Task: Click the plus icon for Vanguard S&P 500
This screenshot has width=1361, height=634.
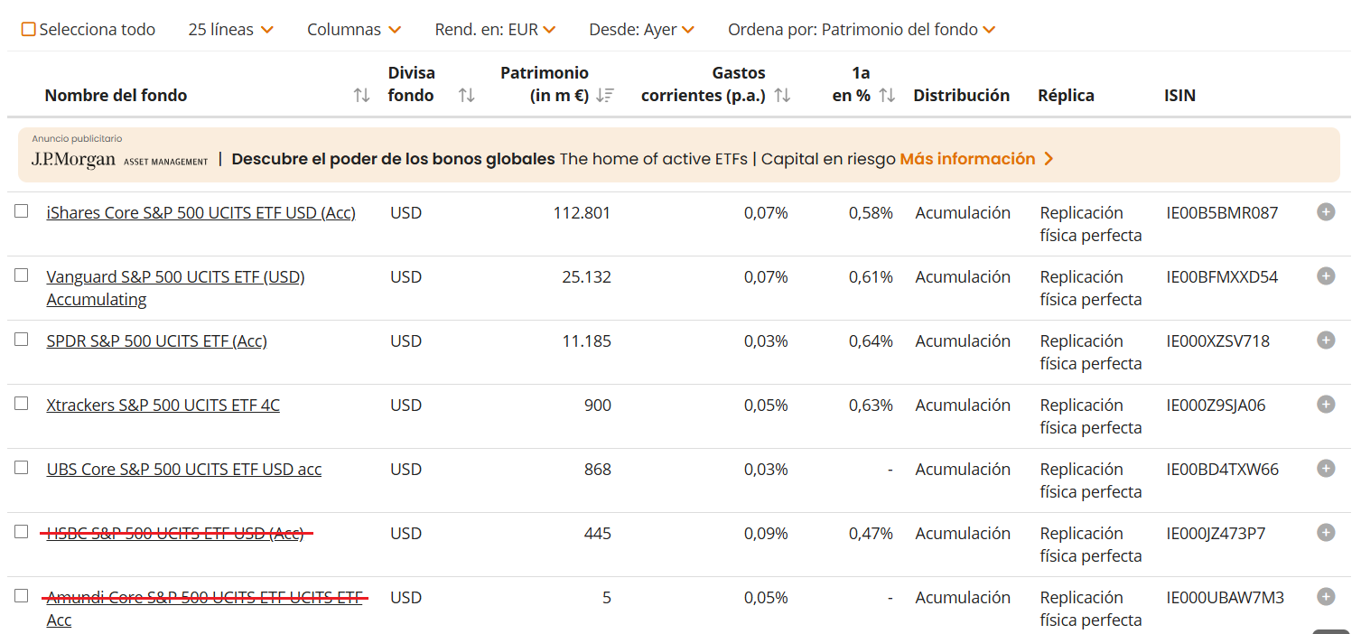Action: [x=1326, y=276]
